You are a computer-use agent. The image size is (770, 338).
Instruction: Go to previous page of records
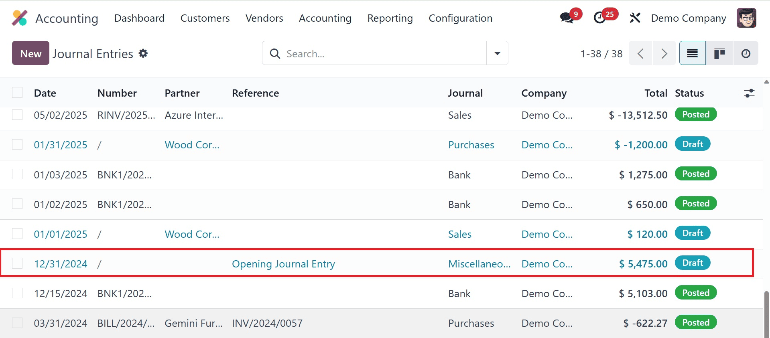(640, 53)
